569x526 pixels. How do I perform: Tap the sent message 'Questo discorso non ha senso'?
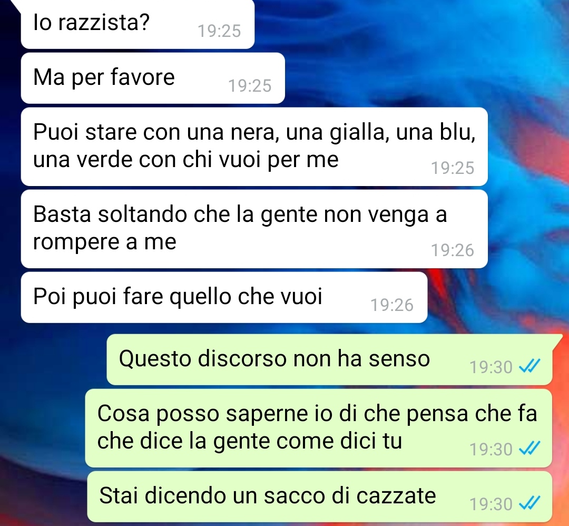pyautogui.click(x=329, y=360)
